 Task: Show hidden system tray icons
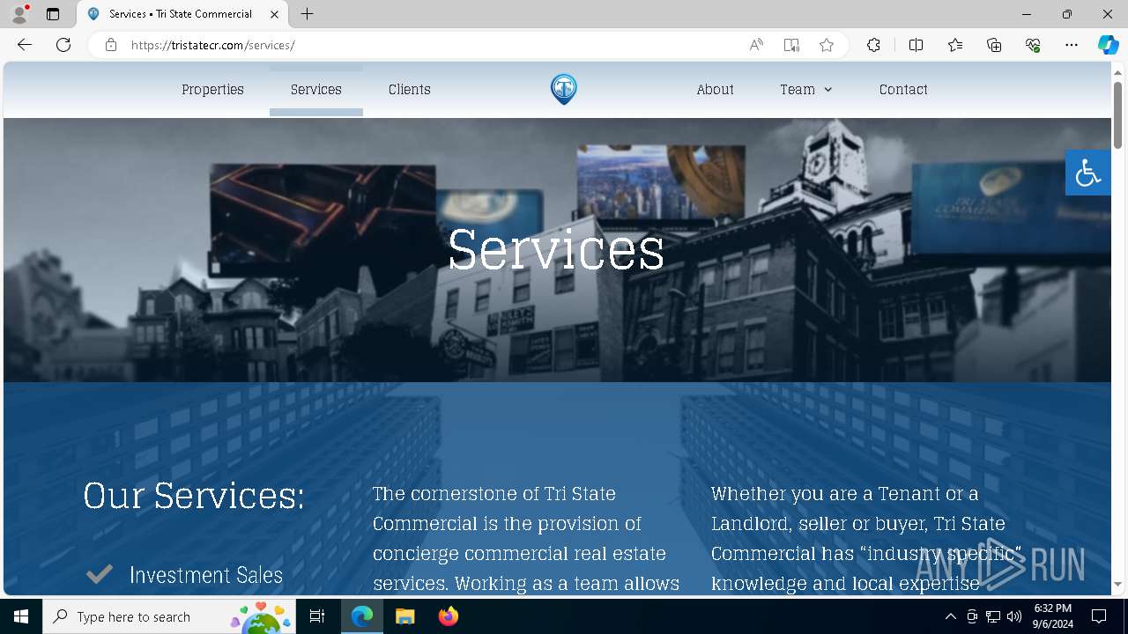(951, 616)
